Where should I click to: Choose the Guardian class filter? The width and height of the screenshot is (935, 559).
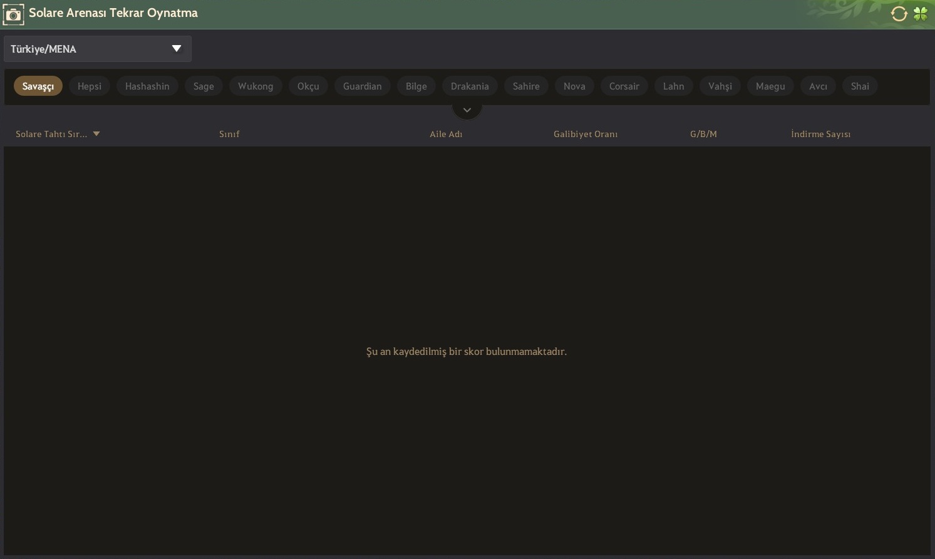click(x=363, y=86)
